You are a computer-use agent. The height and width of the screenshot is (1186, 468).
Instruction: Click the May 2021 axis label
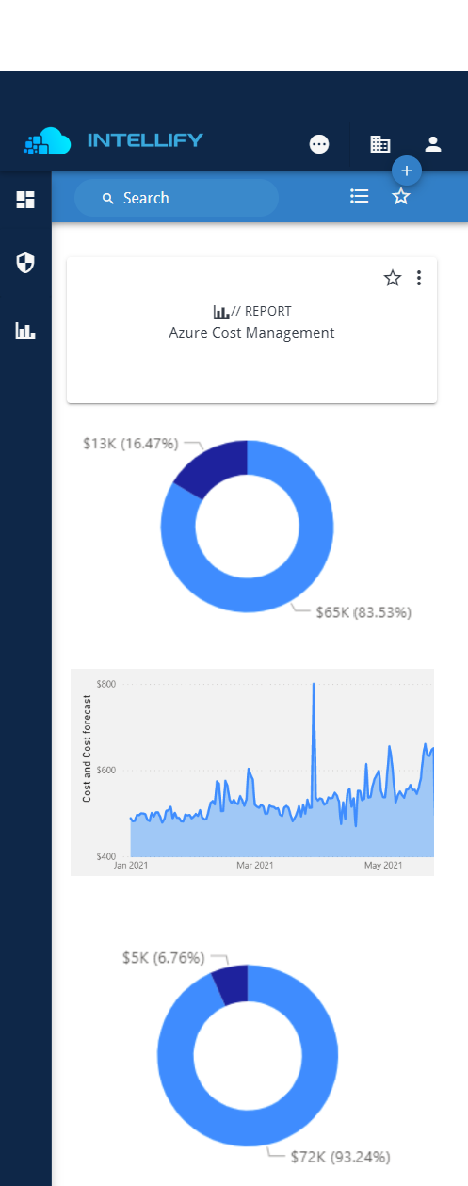[x=383, y=865]
